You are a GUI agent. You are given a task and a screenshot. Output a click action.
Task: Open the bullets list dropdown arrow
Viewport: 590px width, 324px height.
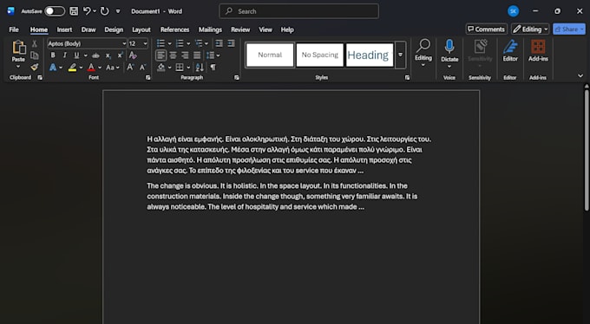point(169,43)
